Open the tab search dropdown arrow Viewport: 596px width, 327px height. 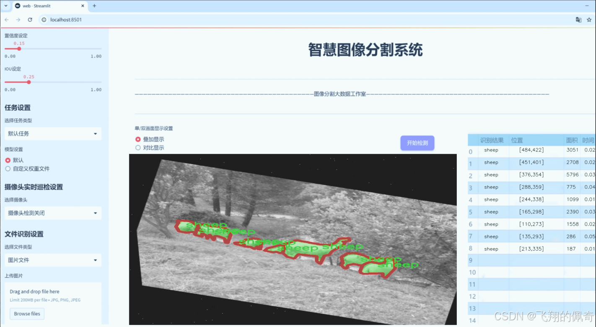click(x=6, y=6)
